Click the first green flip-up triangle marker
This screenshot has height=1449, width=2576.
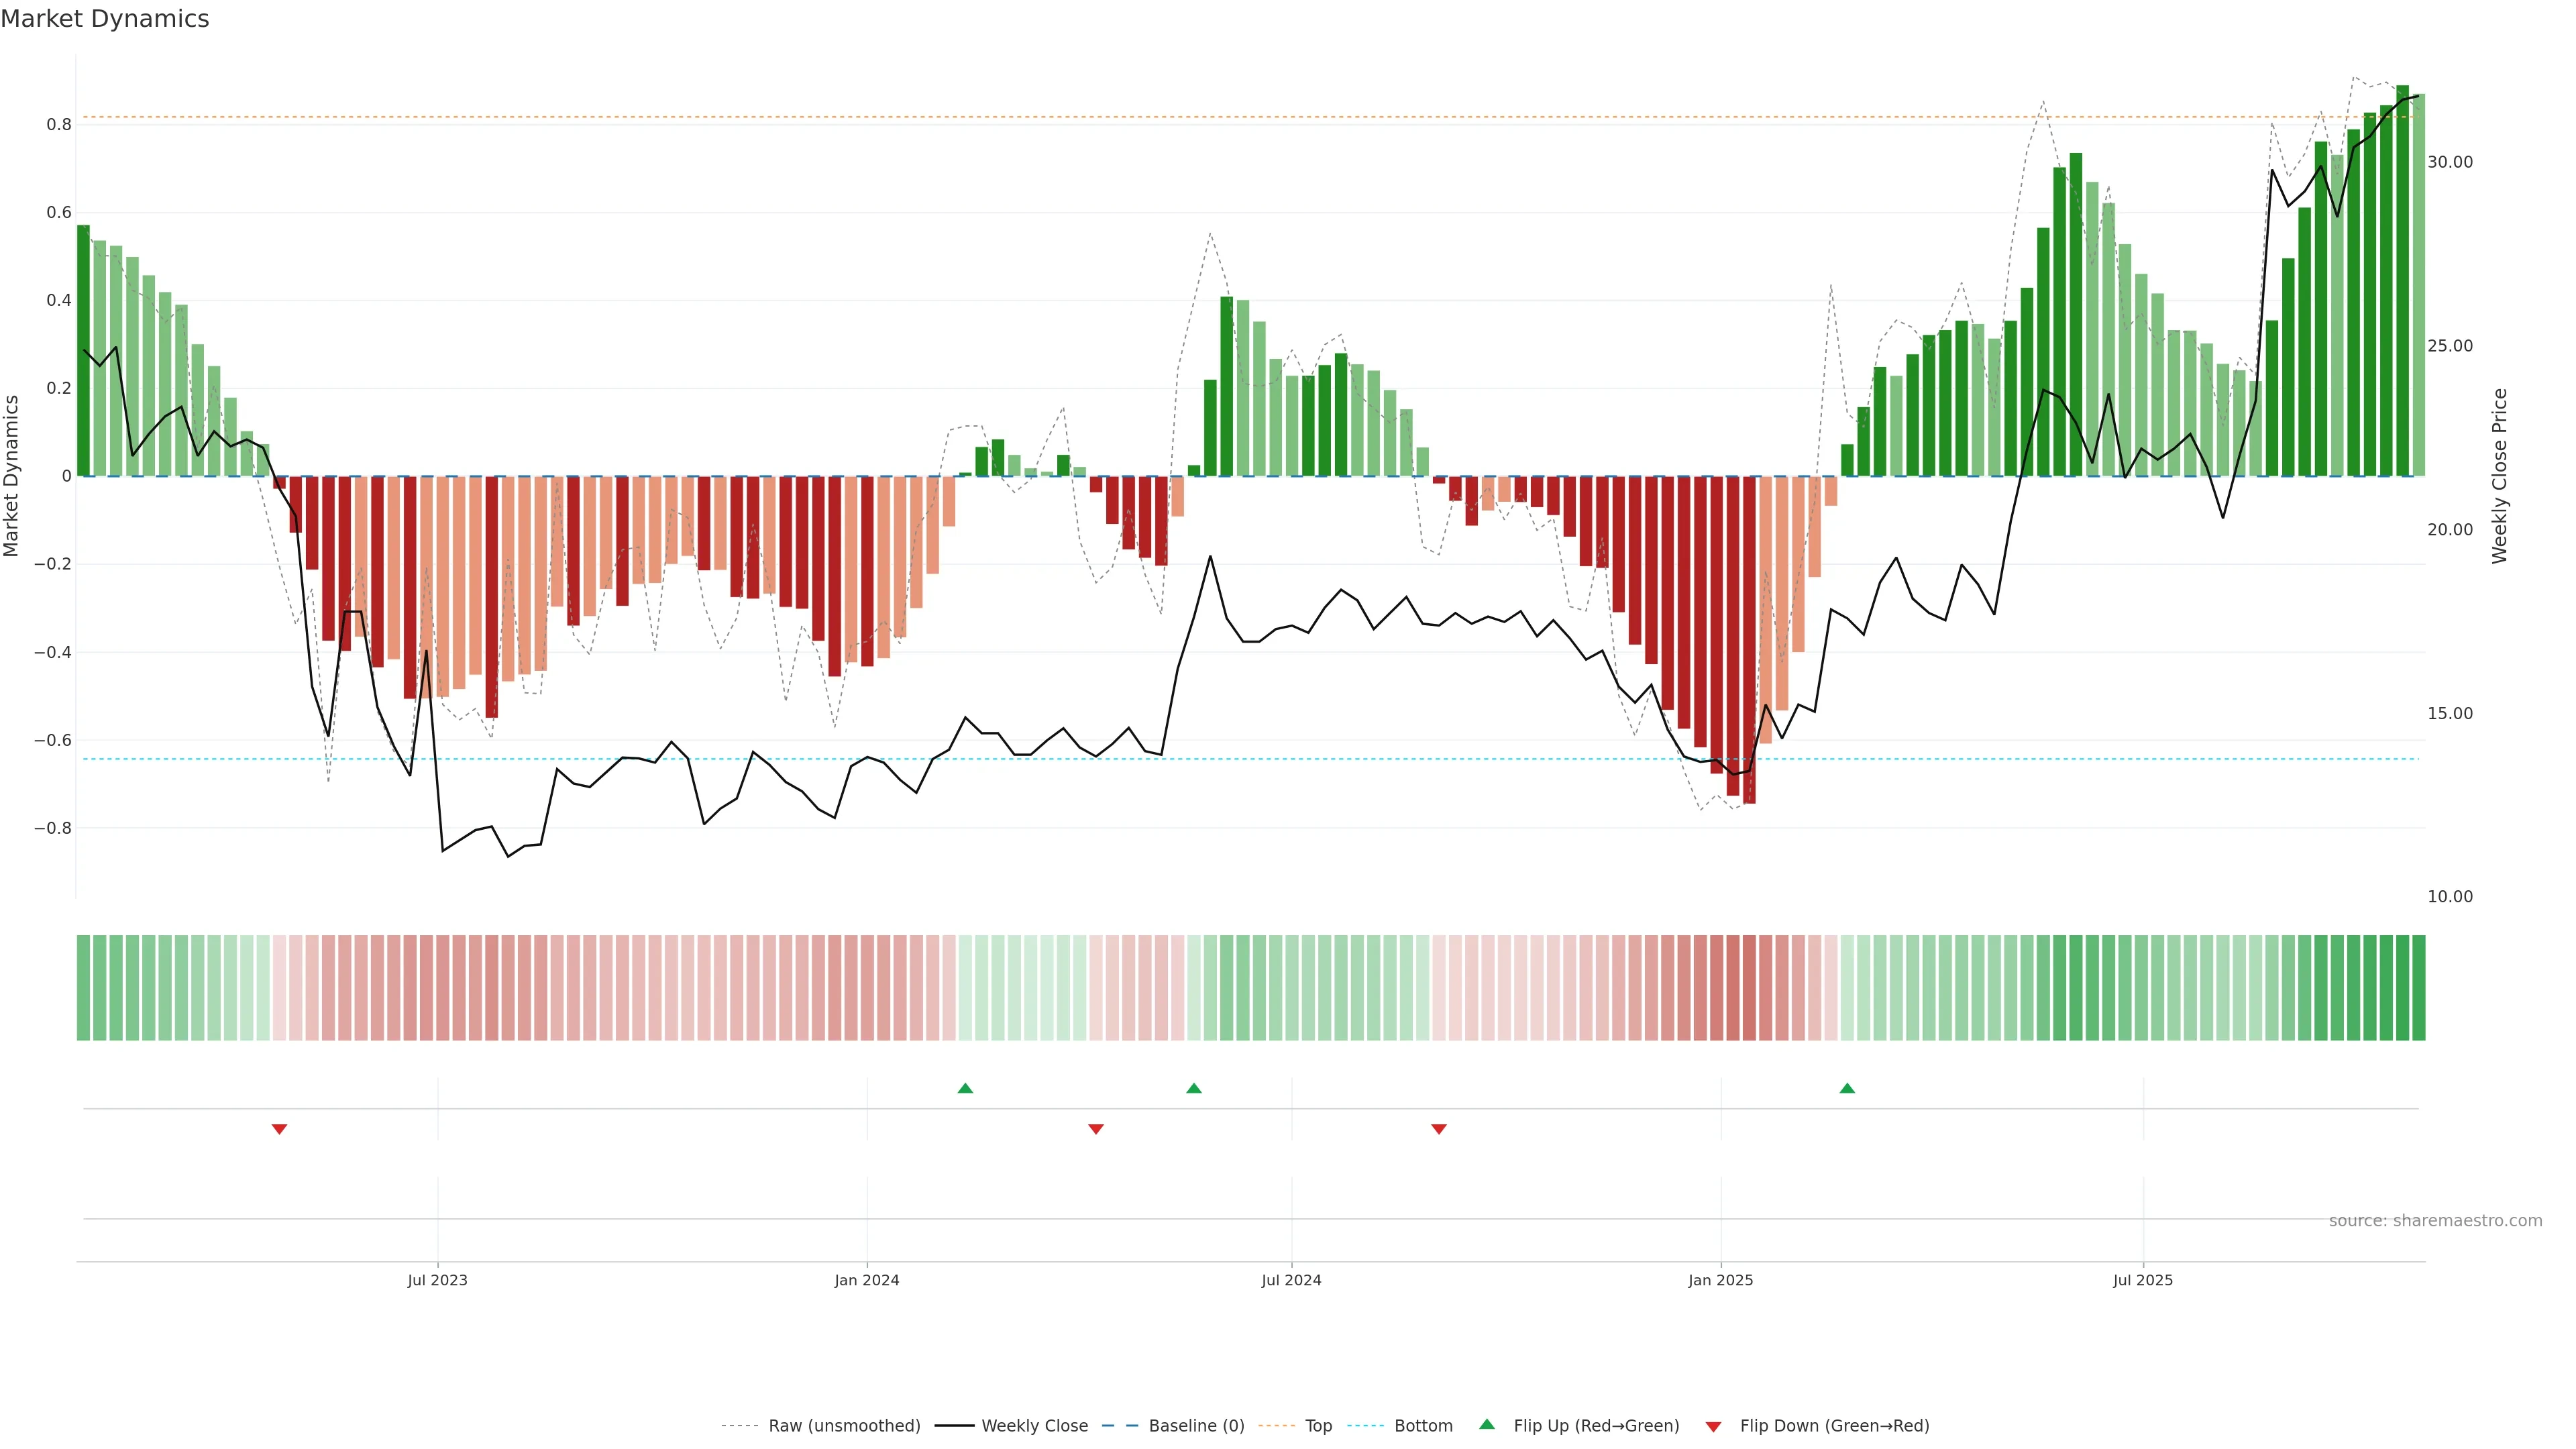click(x=965, y=1088)
